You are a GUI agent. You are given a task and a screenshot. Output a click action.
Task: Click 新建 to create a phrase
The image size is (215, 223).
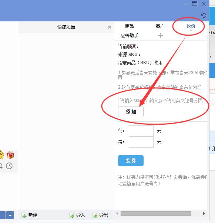pyautogui.click(x=30, y=215)
